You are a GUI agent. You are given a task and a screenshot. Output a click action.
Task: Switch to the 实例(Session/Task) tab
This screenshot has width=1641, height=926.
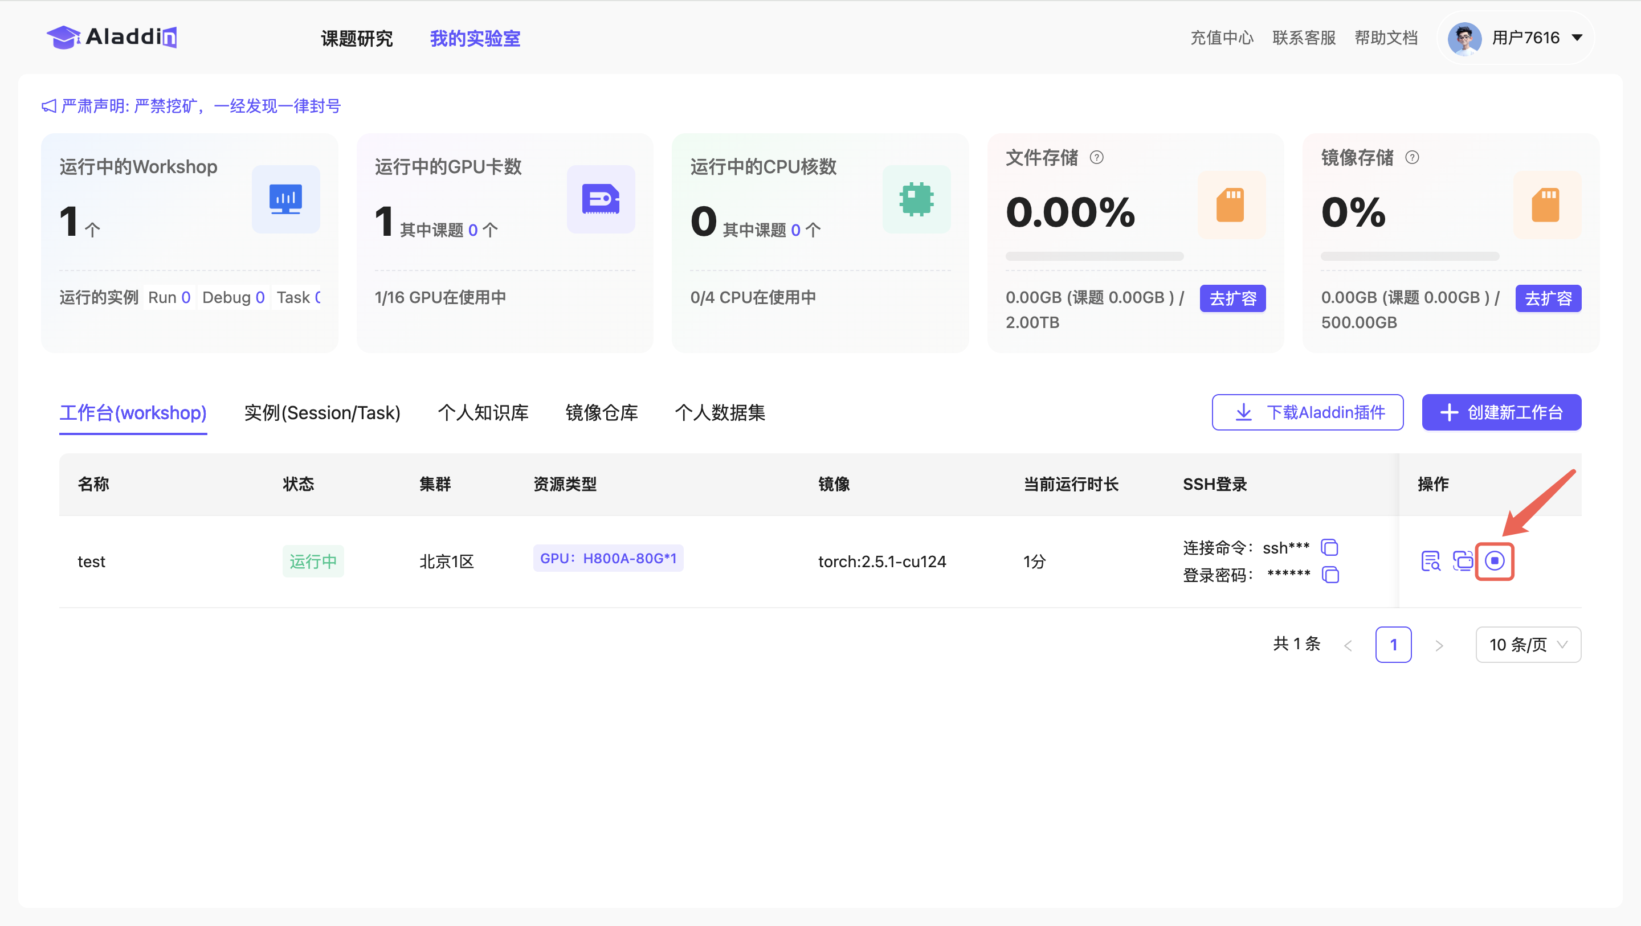323,413
